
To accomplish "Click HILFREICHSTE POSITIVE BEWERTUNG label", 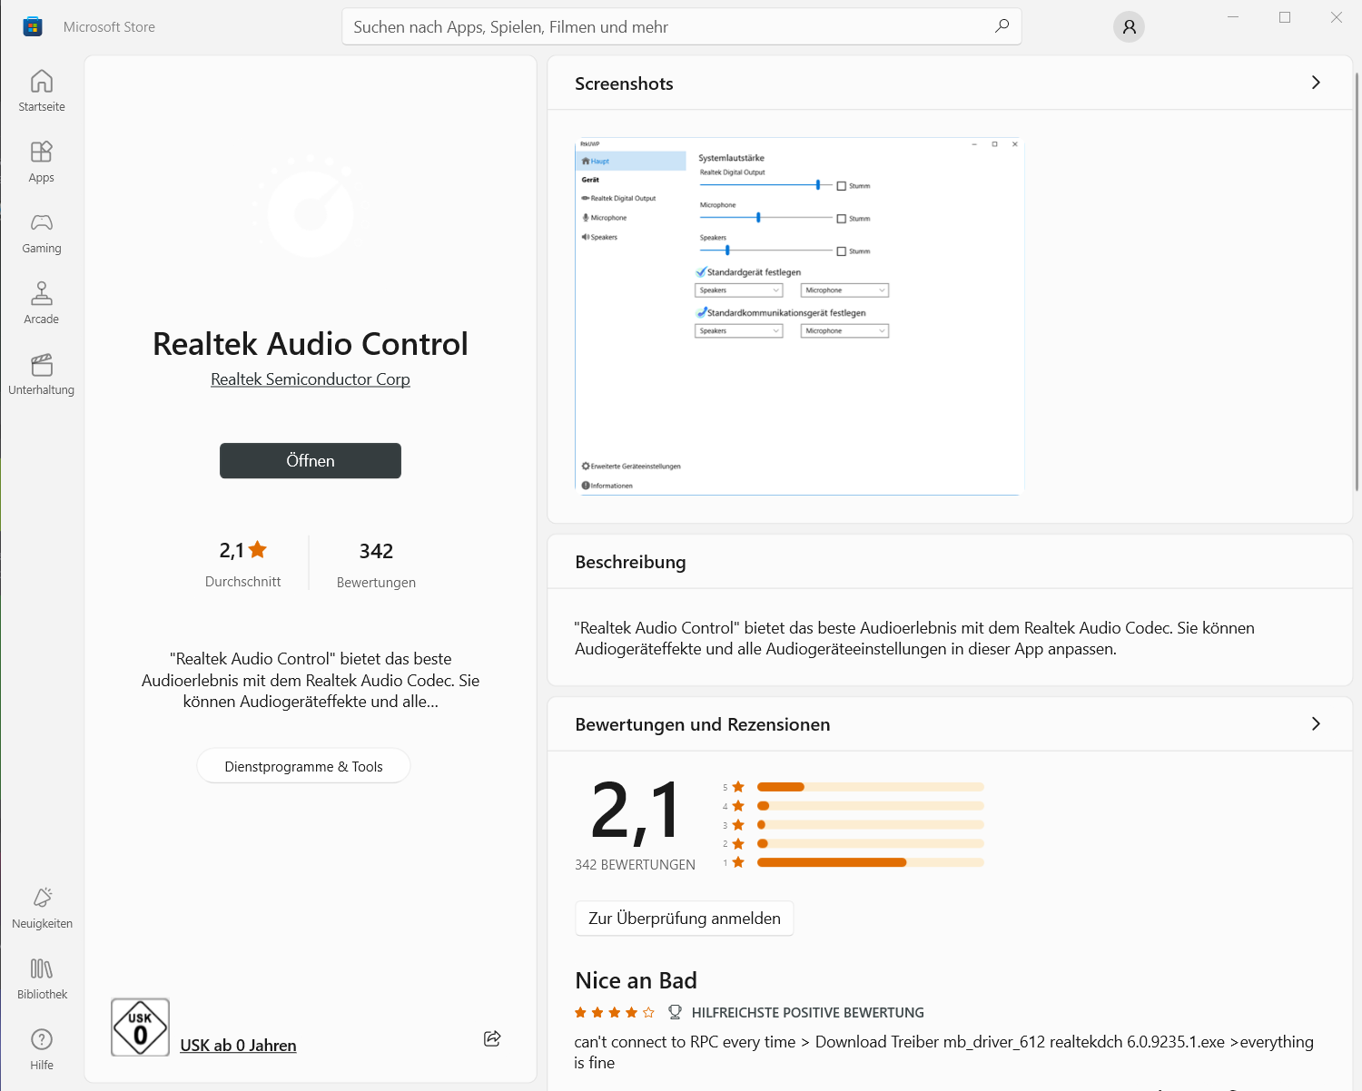I will point(808,1012).
